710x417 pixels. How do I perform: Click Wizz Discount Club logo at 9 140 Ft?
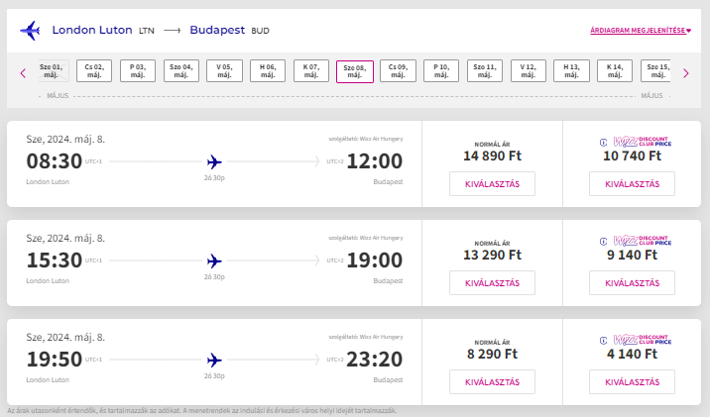coord(643,242)
